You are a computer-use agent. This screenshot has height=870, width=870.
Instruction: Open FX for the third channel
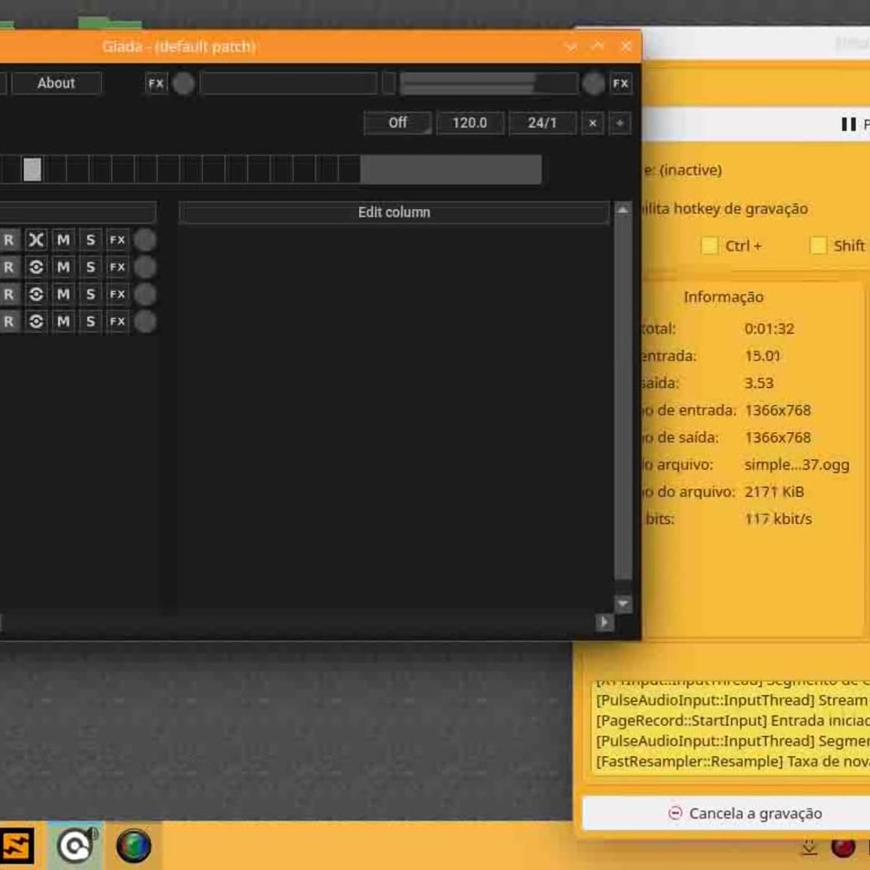[x=117, y=295]
